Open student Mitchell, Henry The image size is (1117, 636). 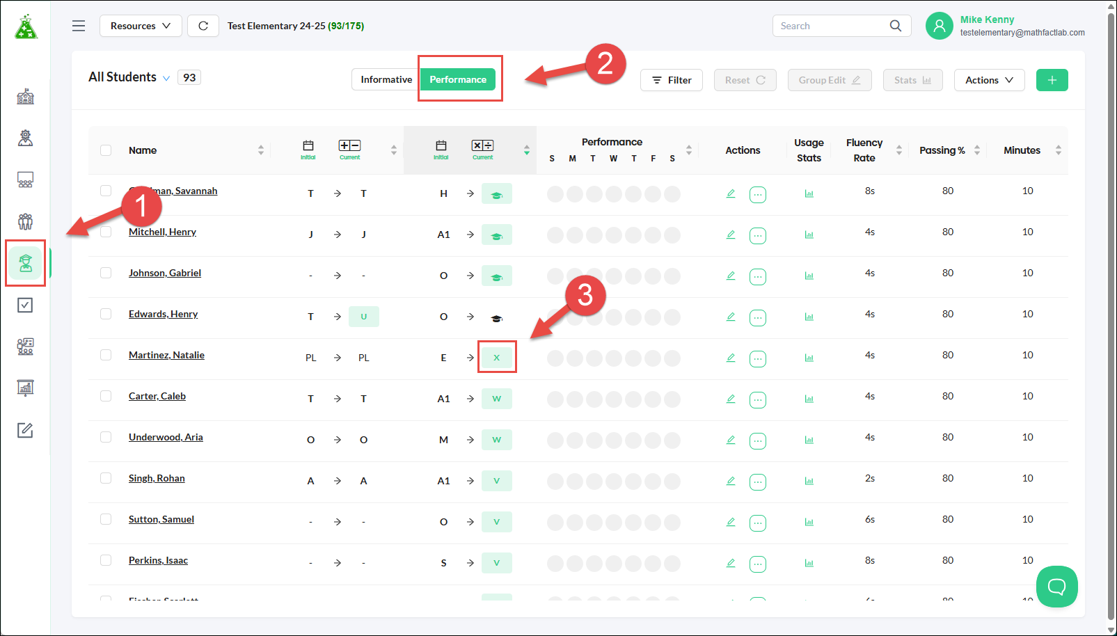(x=162, y=232)
